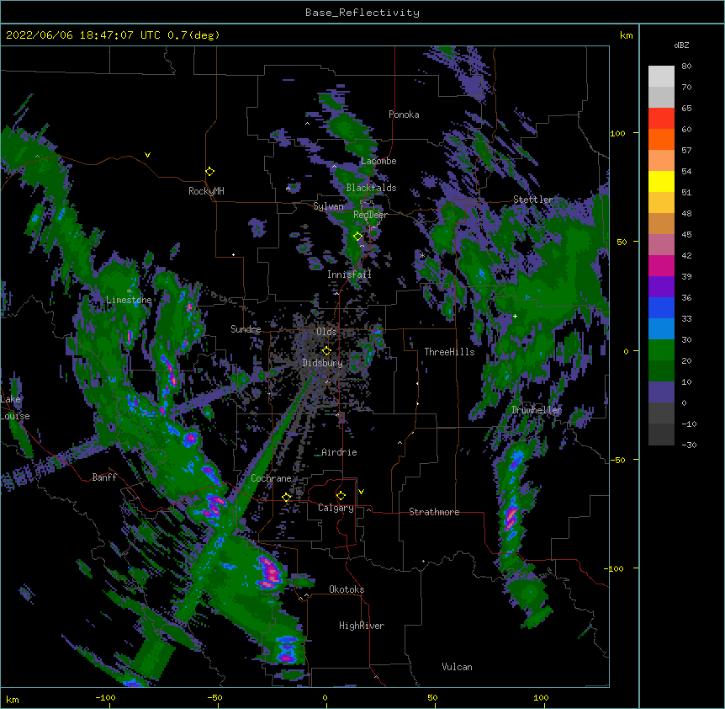Click the Calgary label
This screenshot has width=725, height=709.
336,508
